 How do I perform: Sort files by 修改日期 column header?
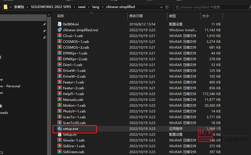136,16
